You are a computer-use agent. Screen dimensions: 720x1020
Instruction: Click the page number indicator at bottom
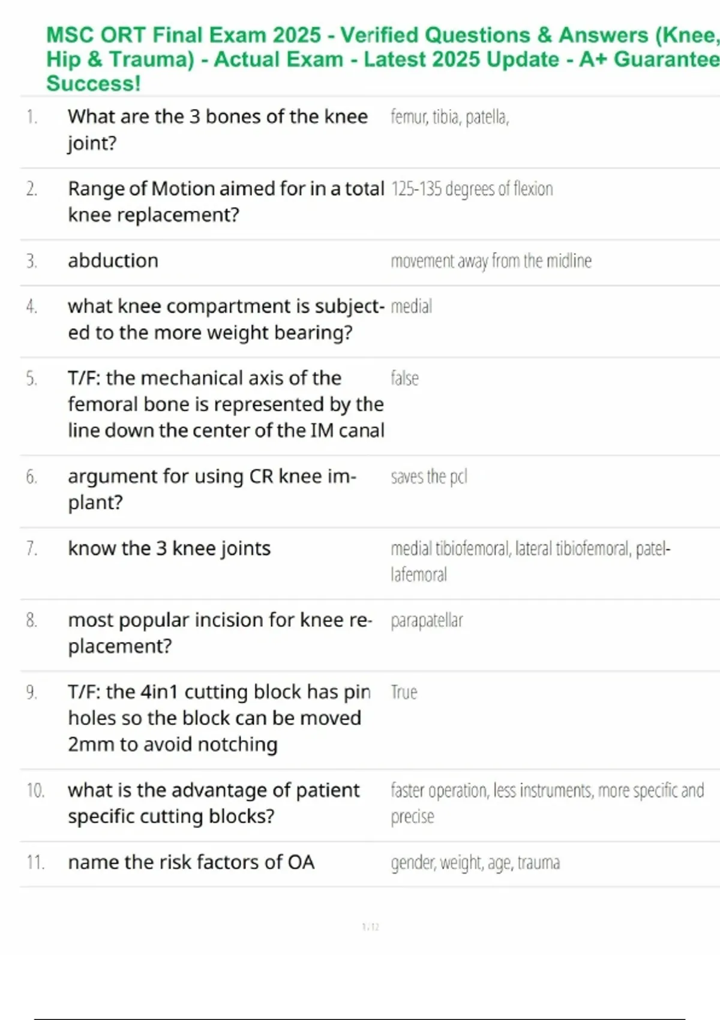(x=370, y=927)
